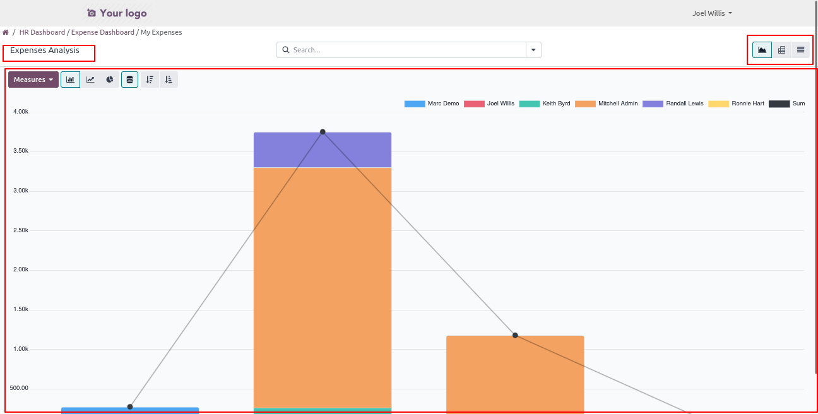818x414 pixels.
Task: Open the pivot table view
Action: point(781,50)
